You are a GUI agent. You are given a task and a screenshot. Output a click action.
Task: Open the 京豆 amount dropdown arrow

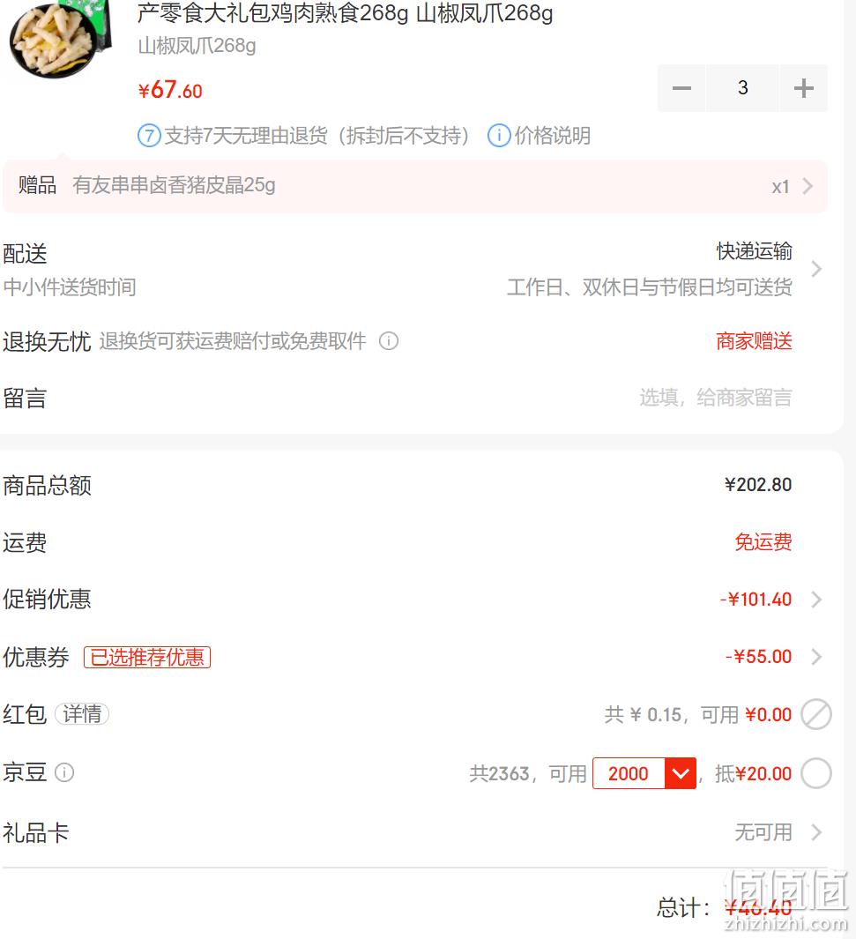tap(680, 773)
